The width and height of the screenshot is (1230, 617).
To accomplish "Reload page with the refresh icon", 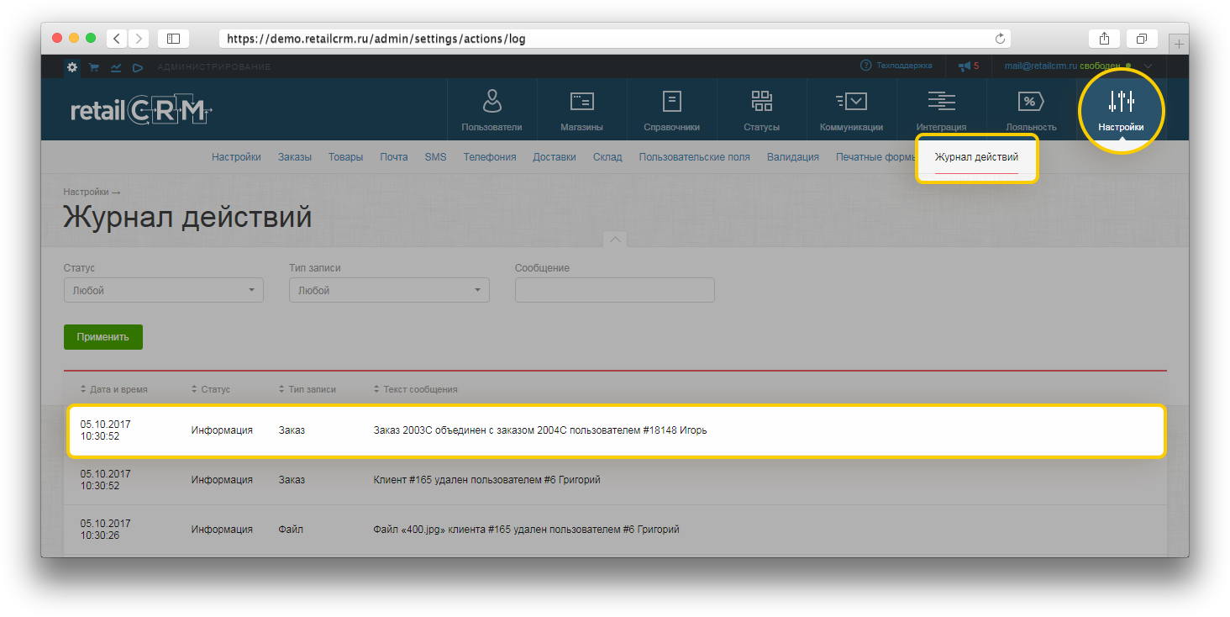I will pos(1000,39).
